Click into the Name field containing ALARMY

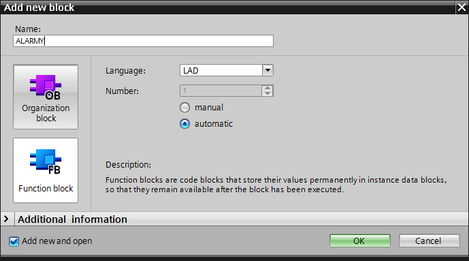click(x=143, y=41)
